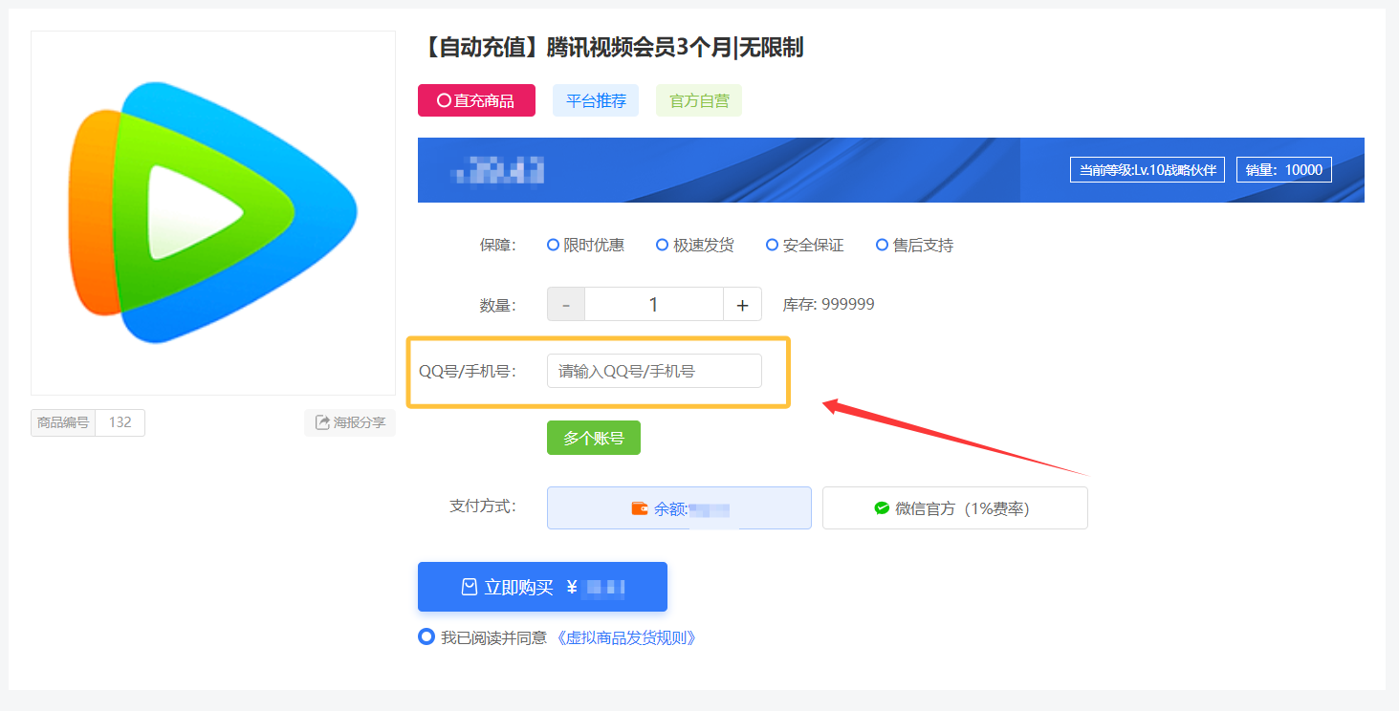Focus the QQ号/手机号 input field
1399x711 pixels.
point(654,371)
